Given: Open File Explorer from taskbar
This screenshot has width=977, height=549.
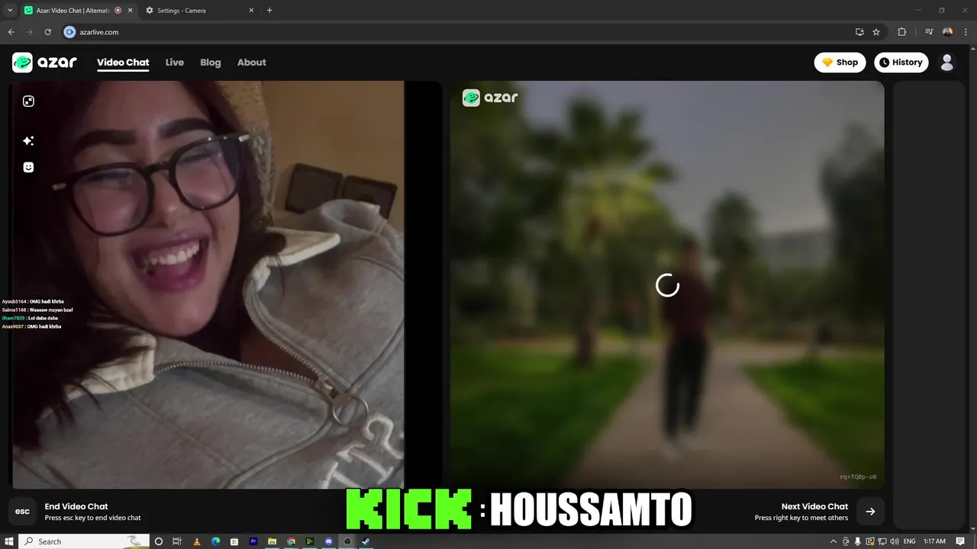Looking at the screenshot, I should pyautogui.click(x=272, y=541).
